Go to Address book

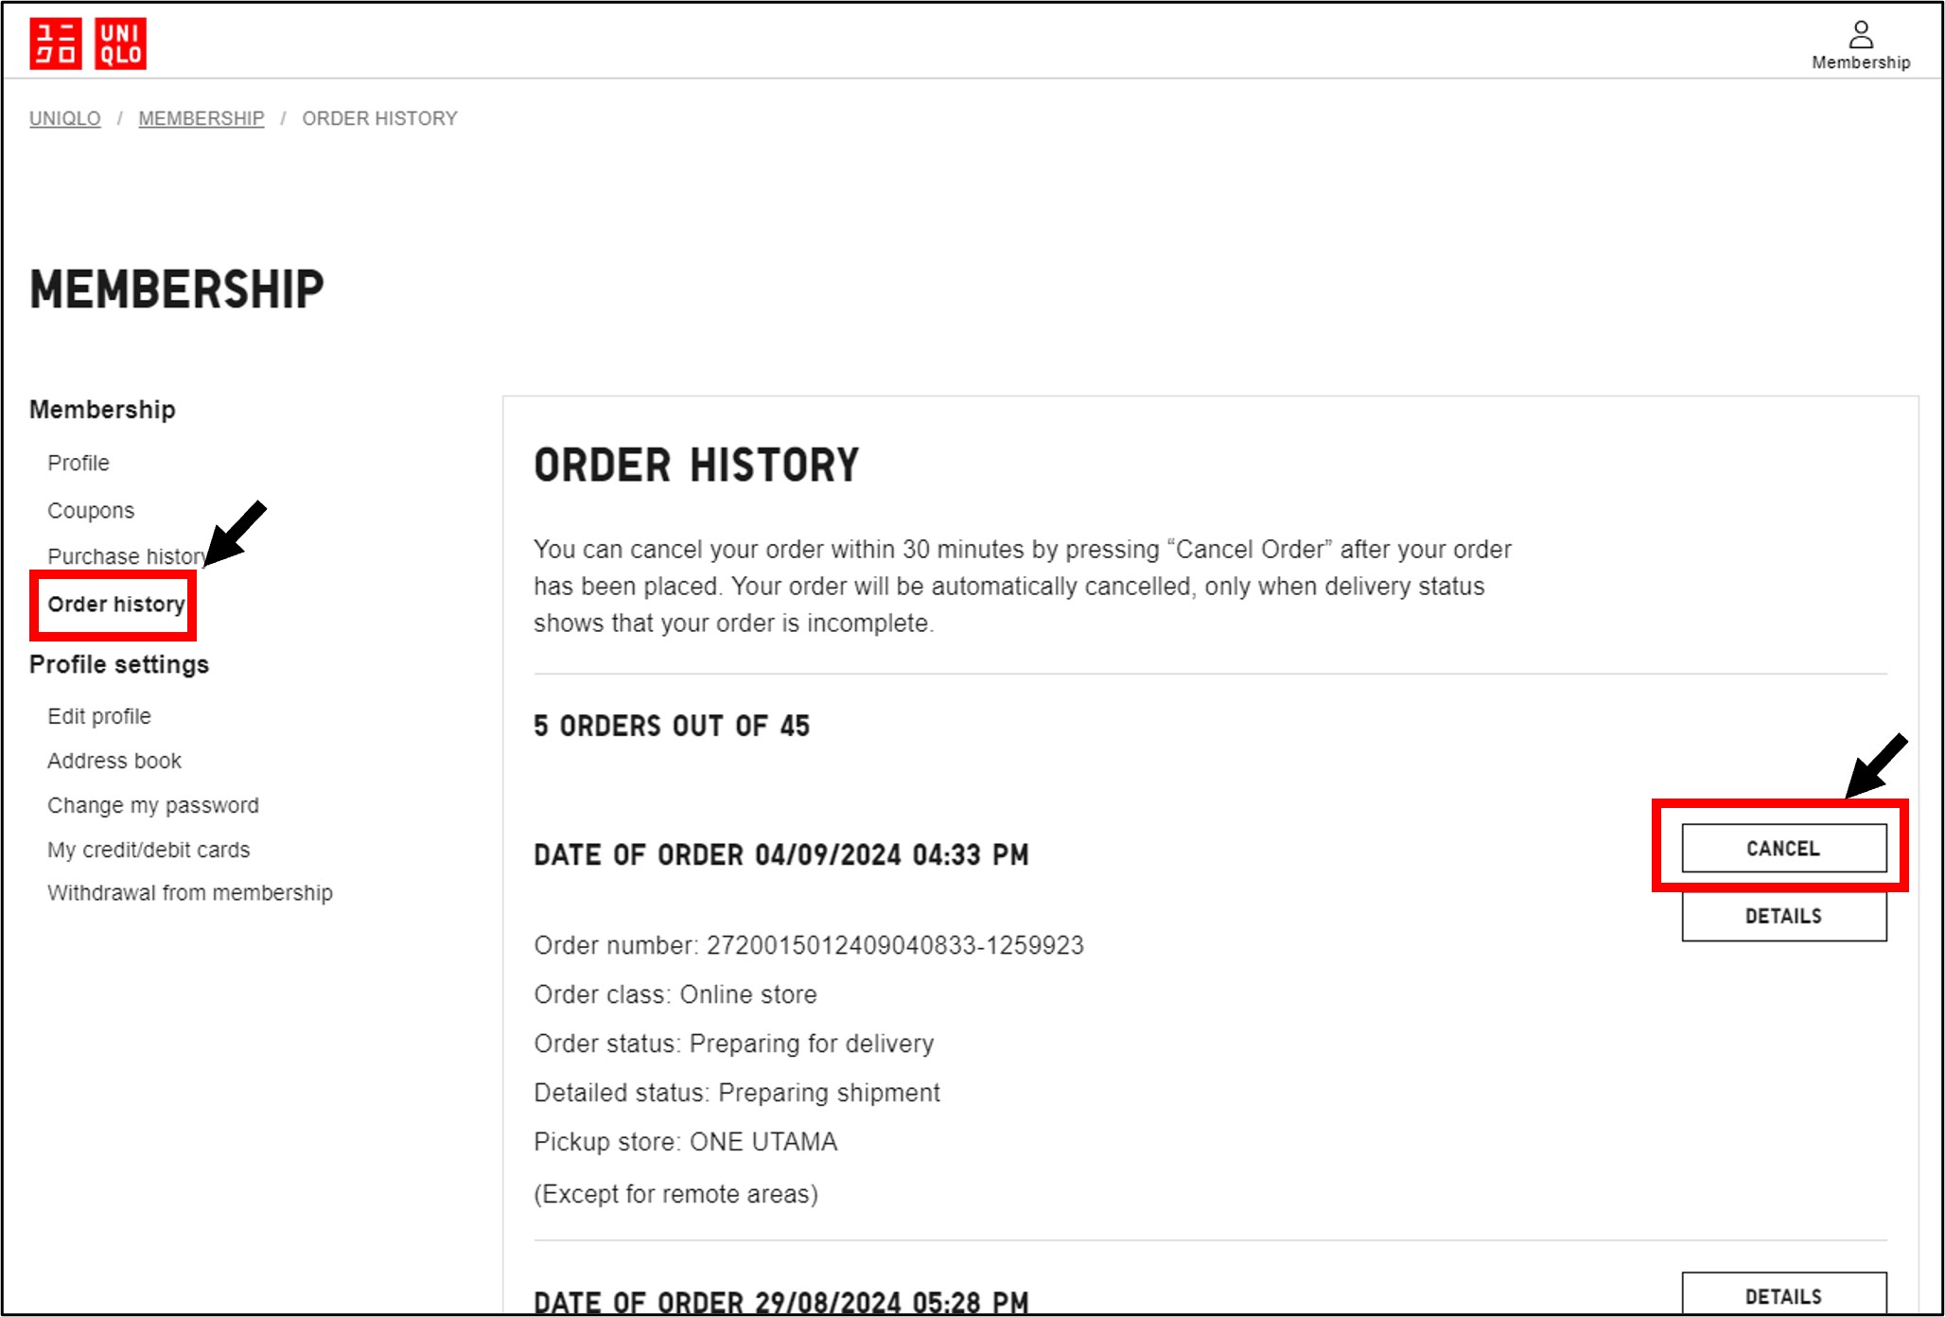(114, 761)
